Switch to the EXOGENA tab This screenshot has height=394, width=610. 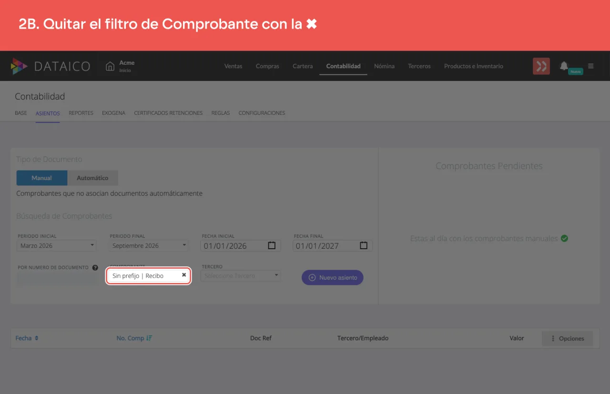tap(113, 113)
